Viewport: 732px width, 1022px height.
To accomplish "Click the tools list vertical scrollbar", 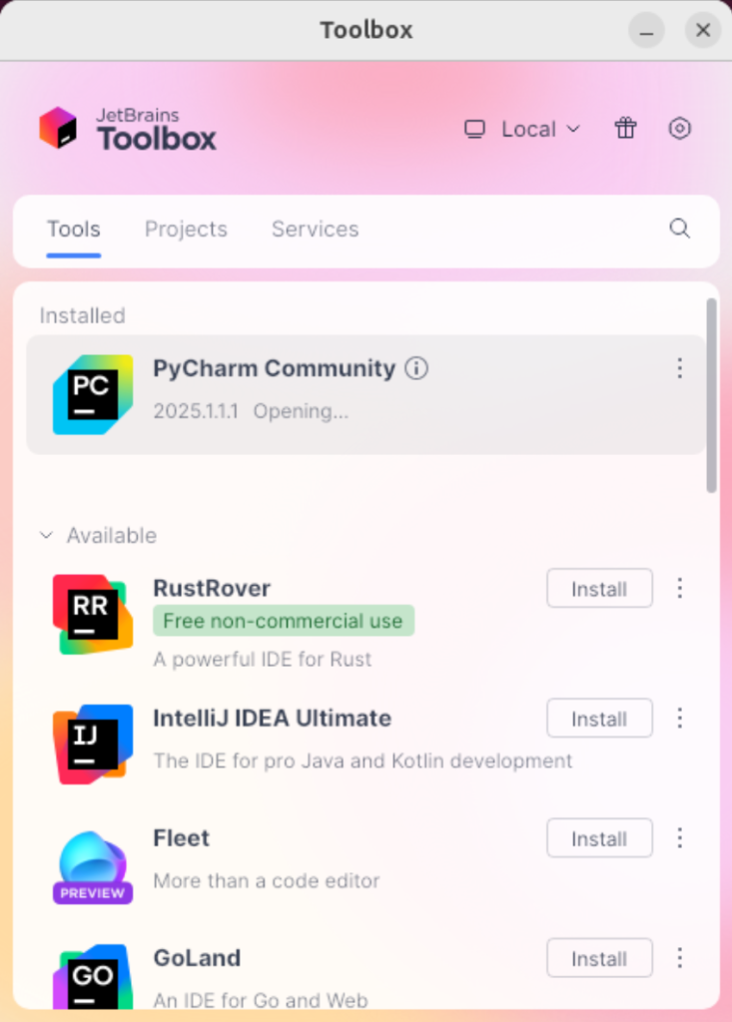I will click(x=711, y=395).
